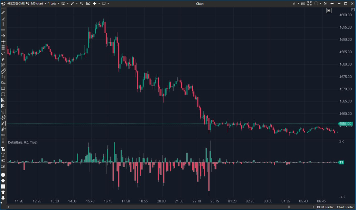
Task: Click the zoom magnifier icon in toolbar
Action: pyautogui.click(x=82, y=3)
